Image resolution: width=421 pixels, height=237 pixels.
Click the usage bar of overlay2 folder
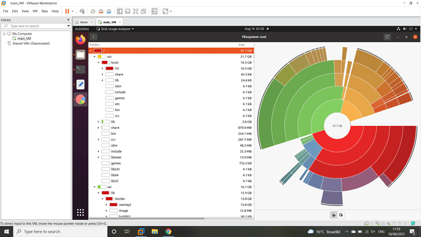coord(113,205)
